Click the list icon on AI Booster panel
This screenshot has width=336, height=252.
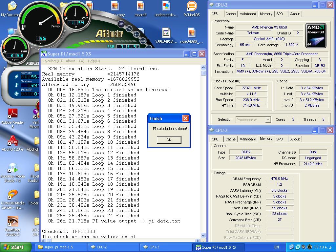136,34
